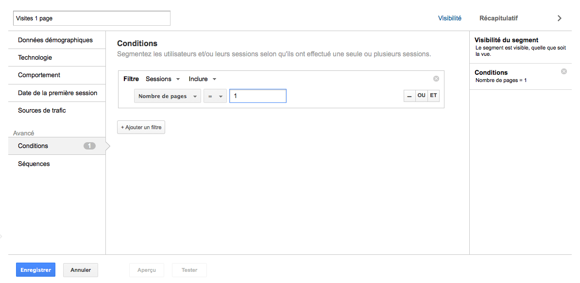Expand the Nombre de pages dropdown
The height and width of the screenshot is (283, 580).
click(x=167, y=96)
